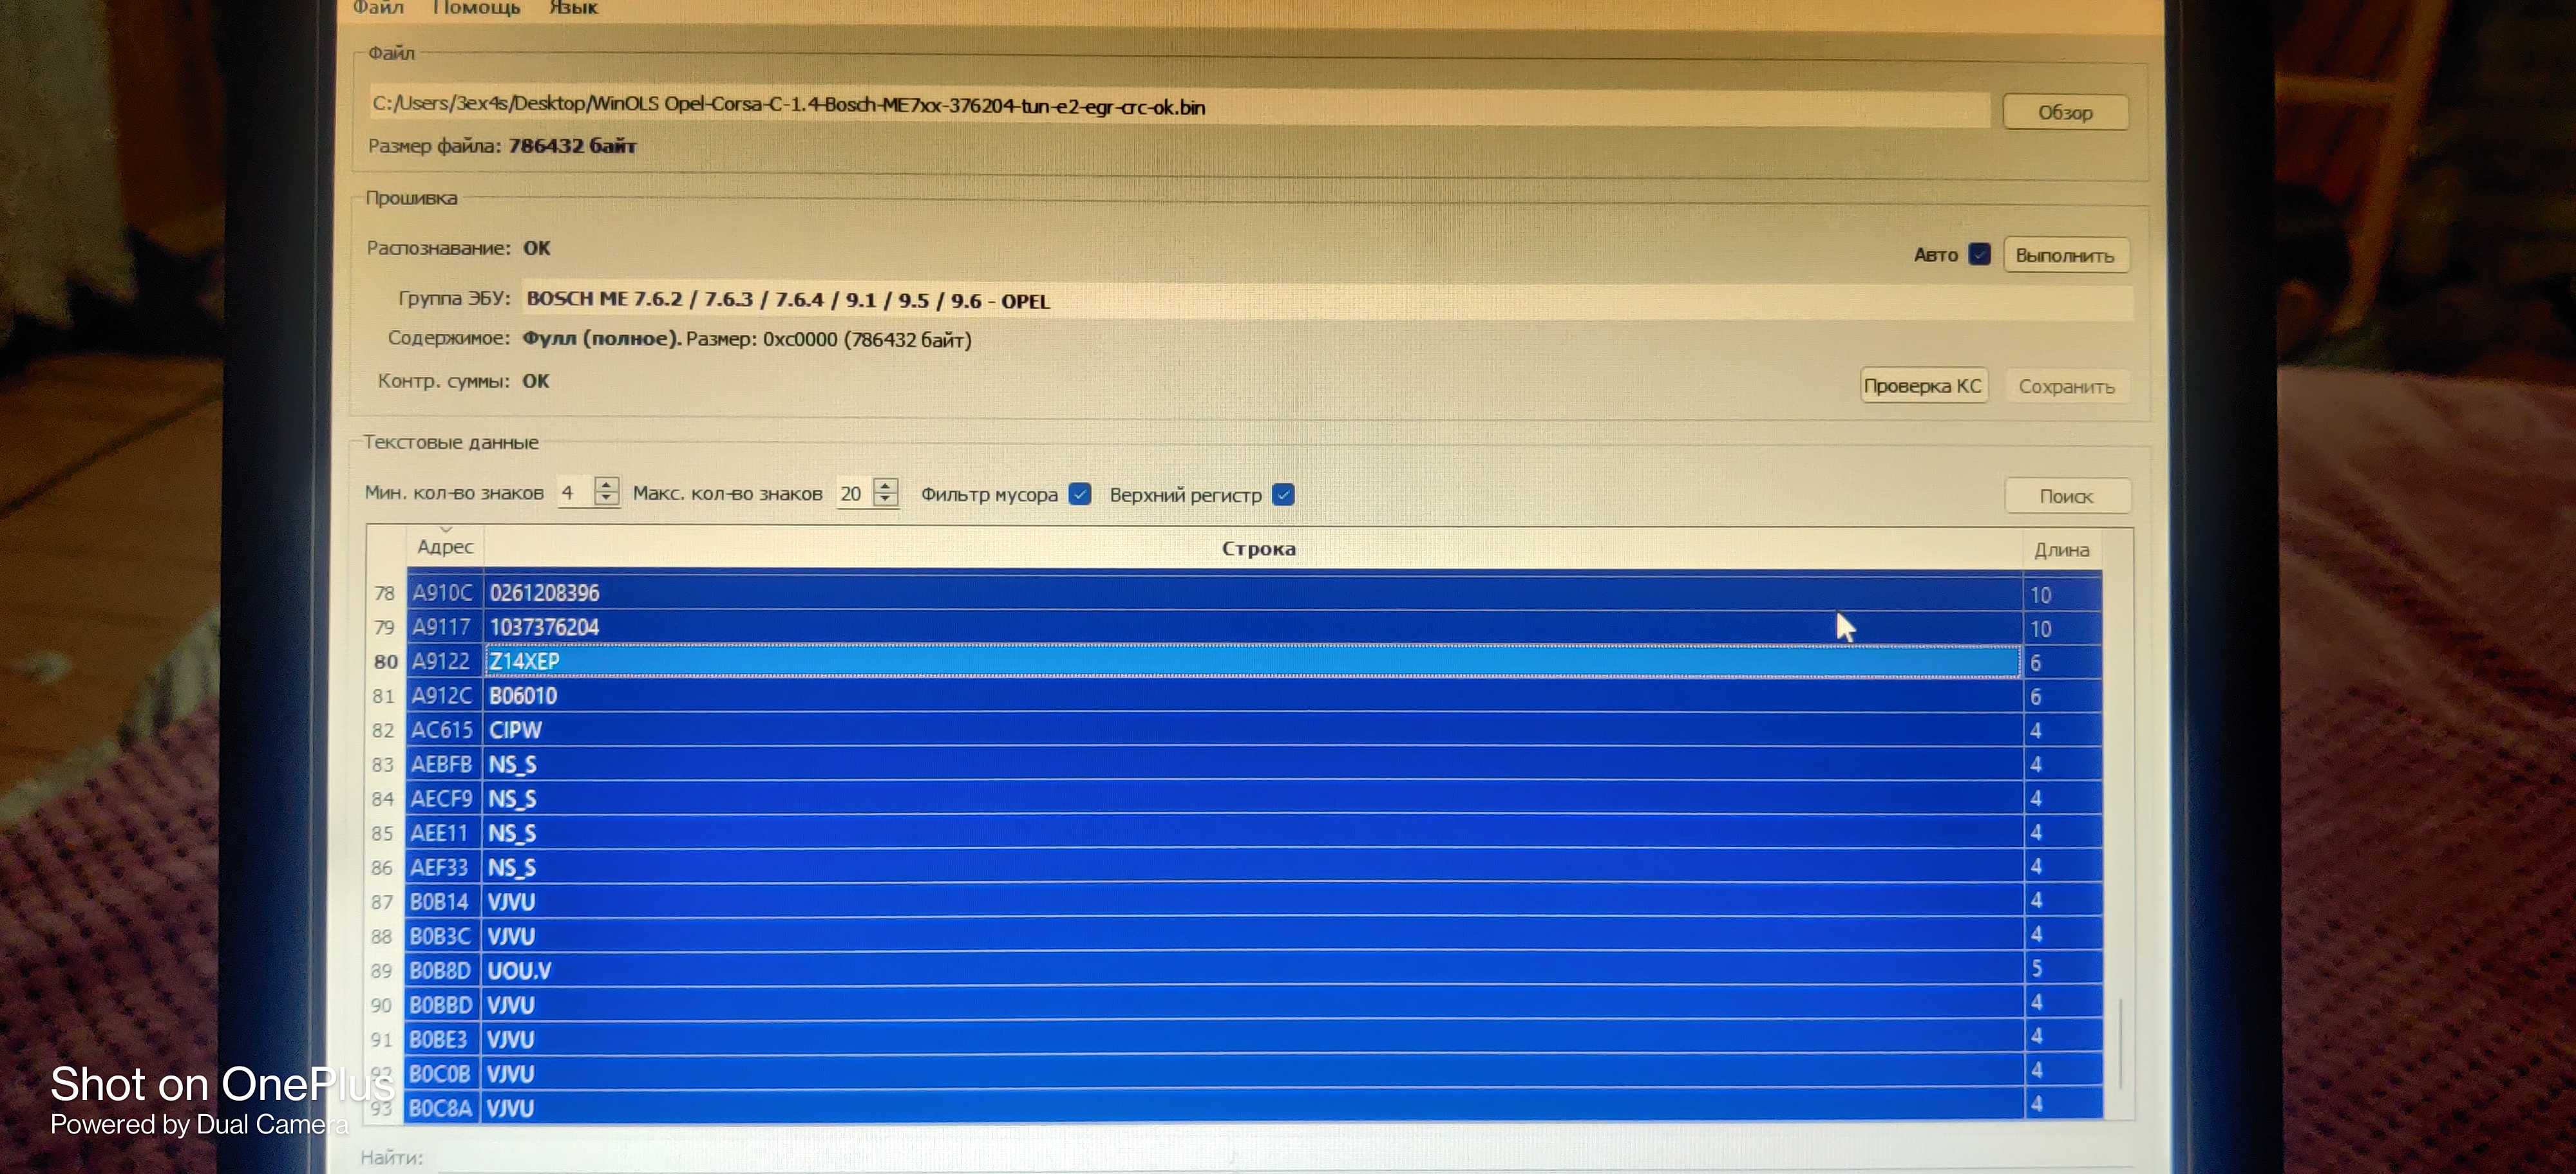Click the Строка column header
2576x1174 pixels.
click(x=1257, y=548)
